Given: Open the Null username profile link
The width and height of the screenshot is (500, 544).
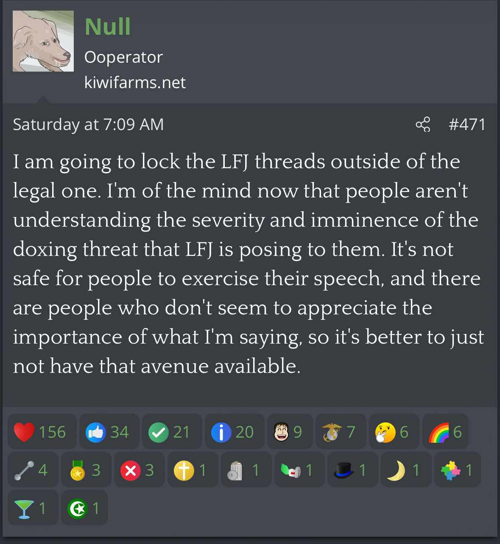Looking at the screenshot, I should 108,26.
